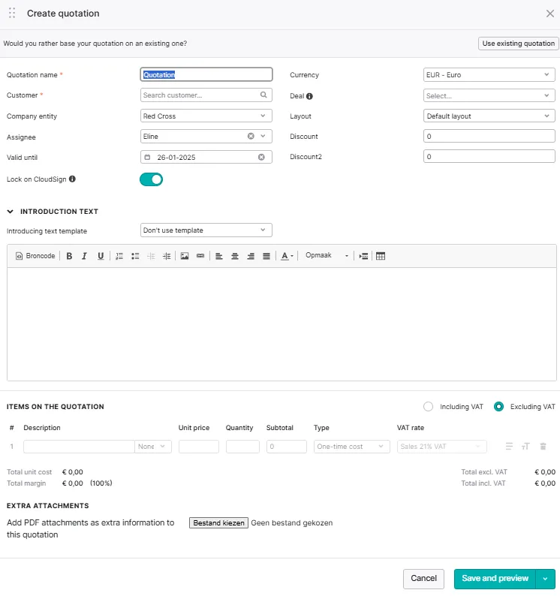The height and width of the screenshot is (596, 560).
Task: Open the Opmaak format menu
Action: point(327,256)
